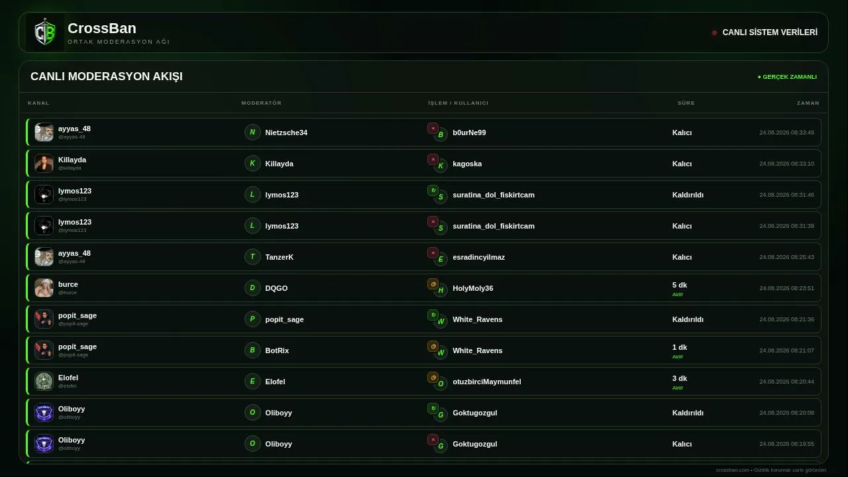
Task: Open the Killayda channel profile picture
Action: click(44, 164)
